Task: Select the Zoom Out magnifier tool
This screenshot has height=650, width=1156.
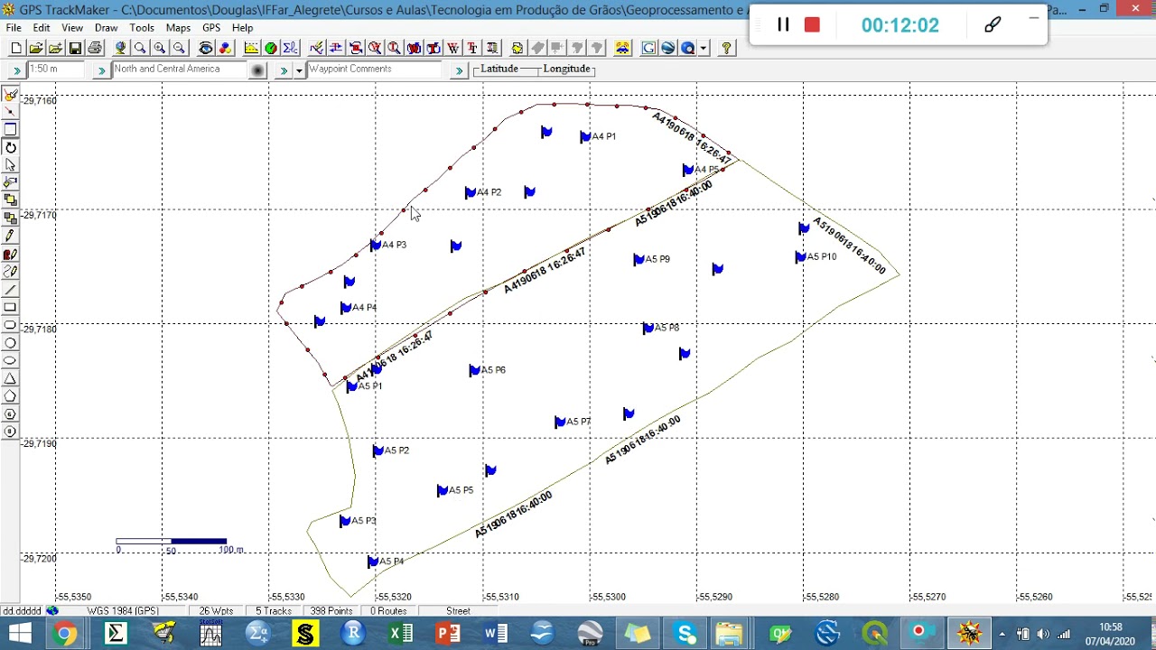Action: tap(179, 48)
